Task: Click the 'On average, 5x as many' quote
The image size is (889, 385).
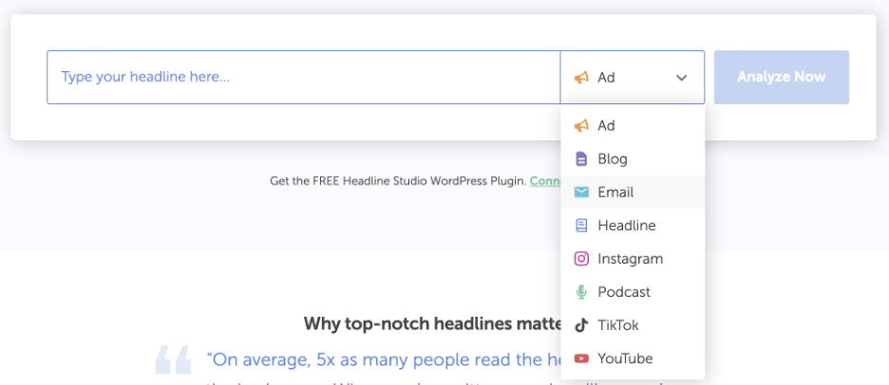Action: (384, 359)
